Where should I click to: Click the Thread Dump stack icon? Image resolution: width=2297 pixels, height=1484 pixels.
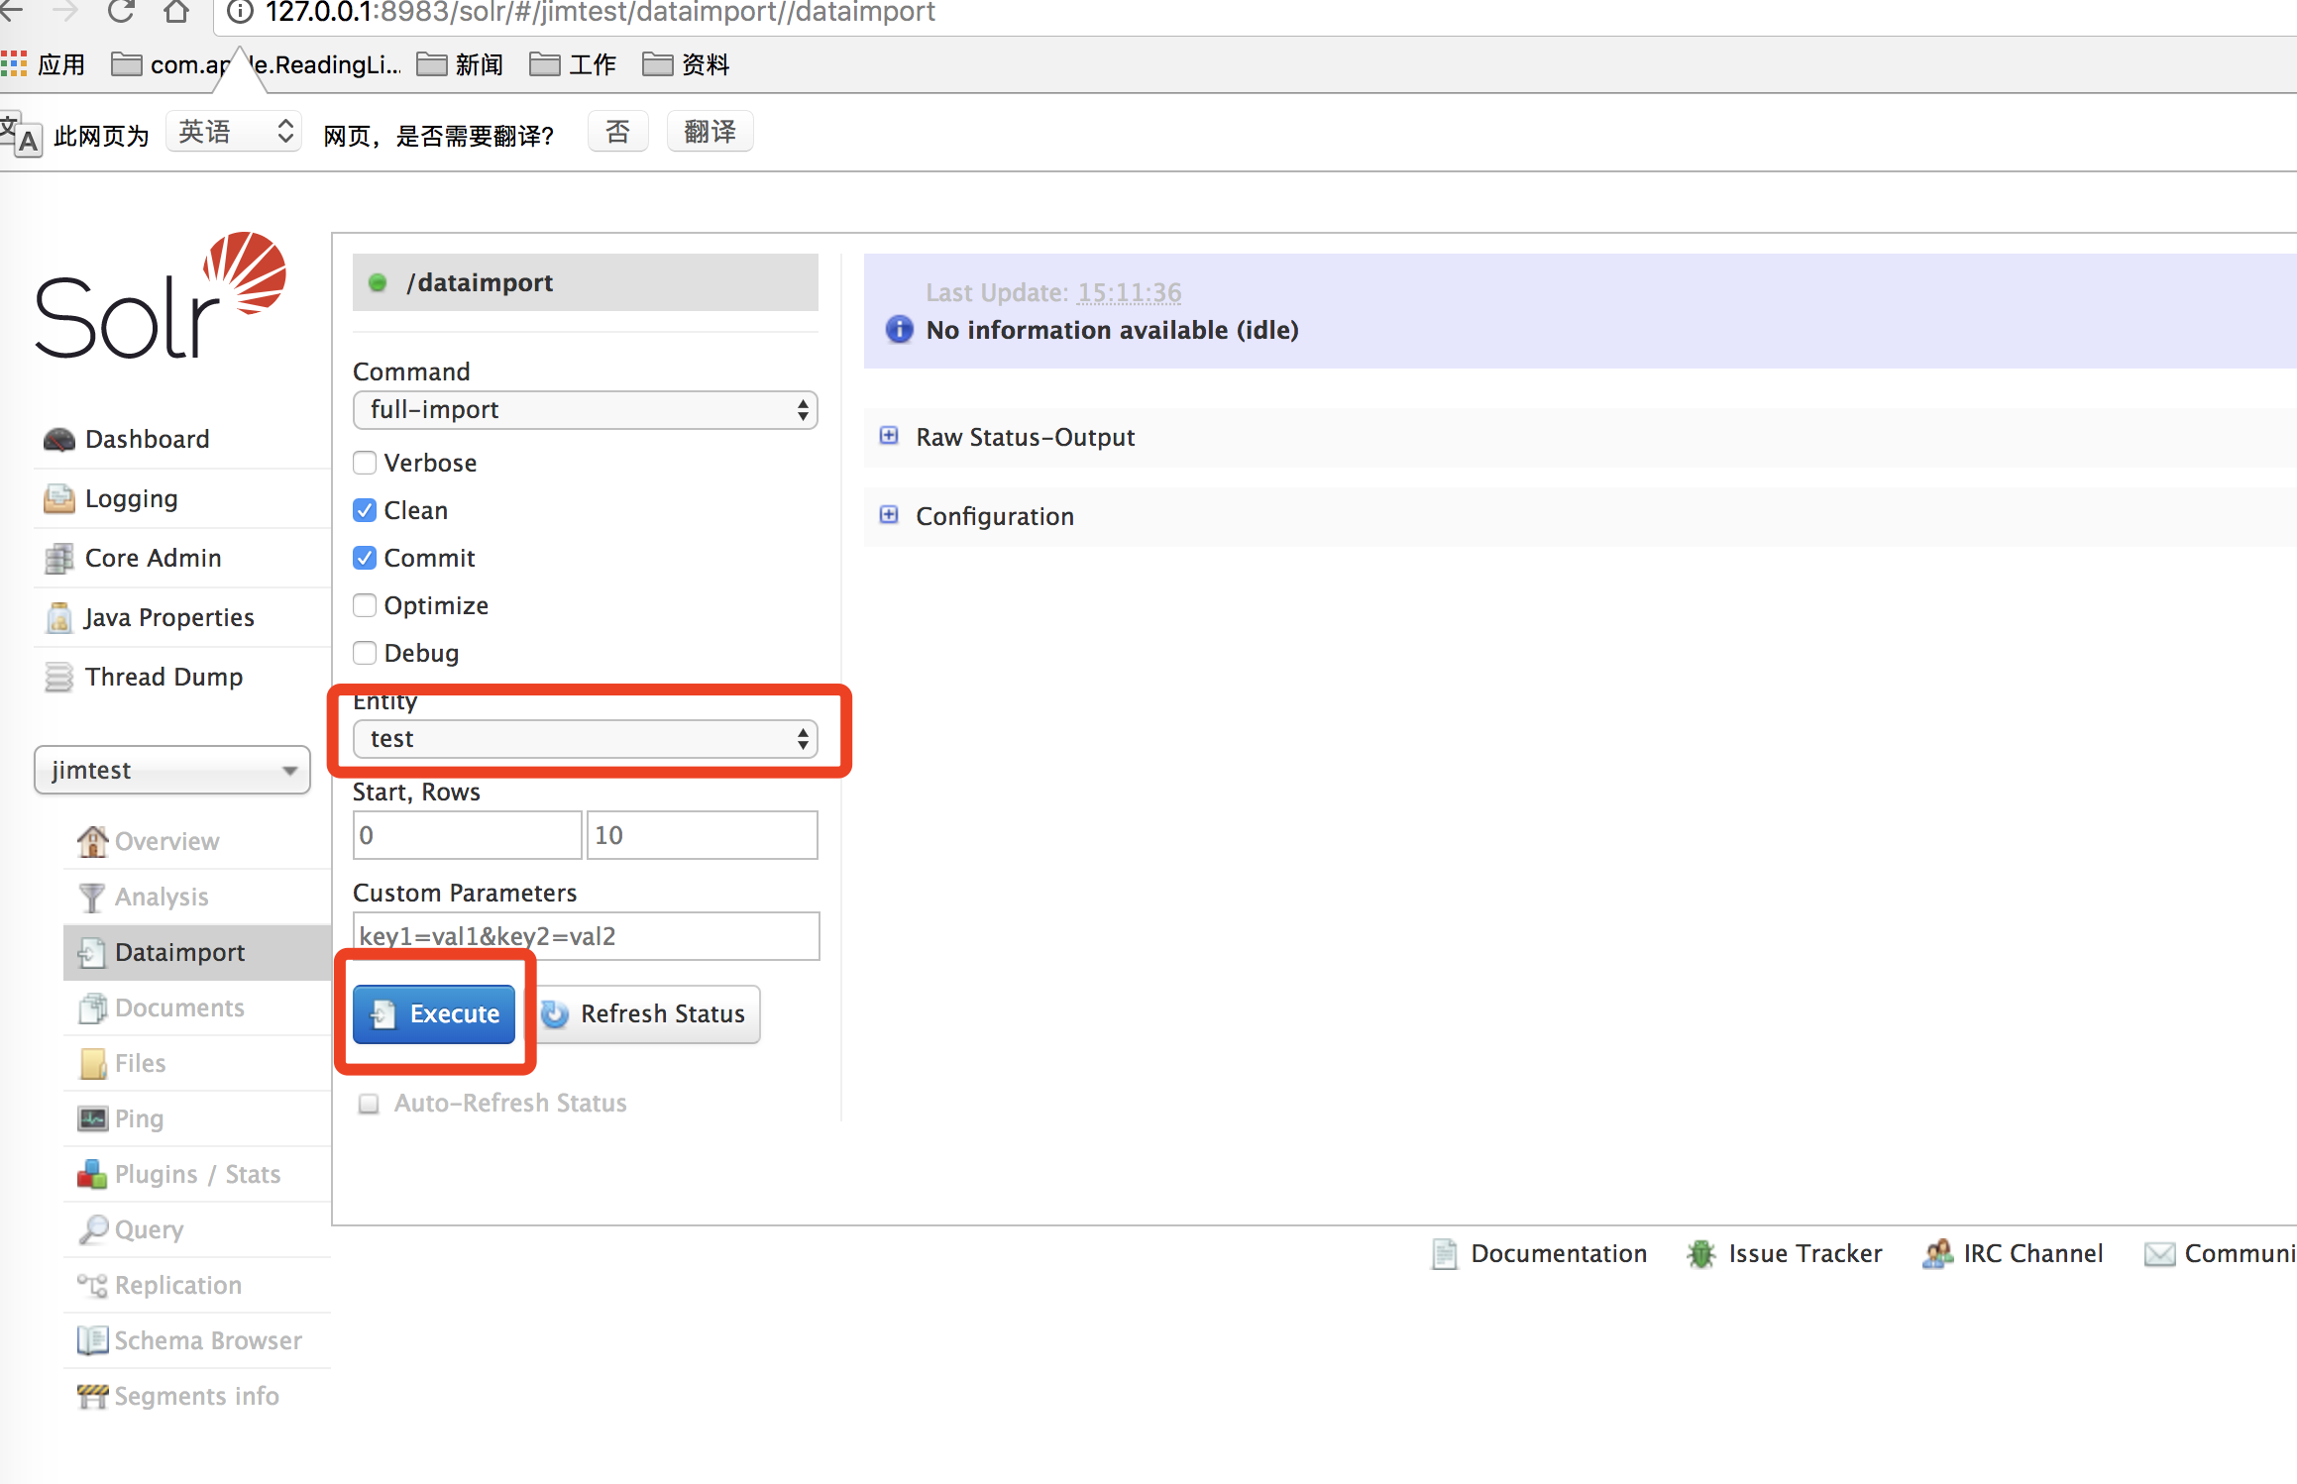pyautogui.click(x=59, y=677)
